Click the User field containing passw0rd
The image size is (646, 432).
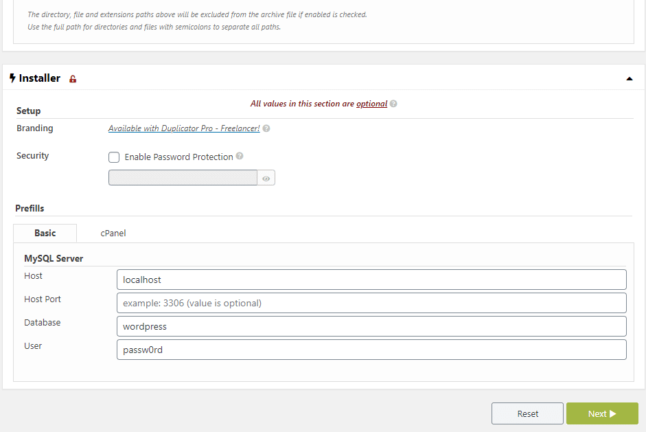point(371,350)
